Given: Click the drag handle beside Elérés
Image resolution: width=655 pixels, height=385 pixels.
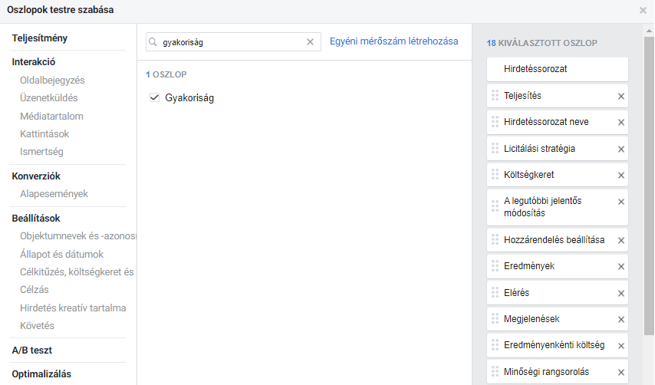Looking at the screenshot, I should 495,293.
